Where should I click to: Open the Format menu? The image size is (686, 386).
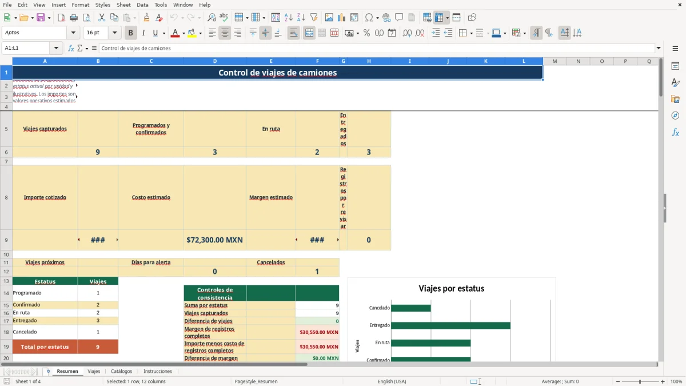click(80, 5)
